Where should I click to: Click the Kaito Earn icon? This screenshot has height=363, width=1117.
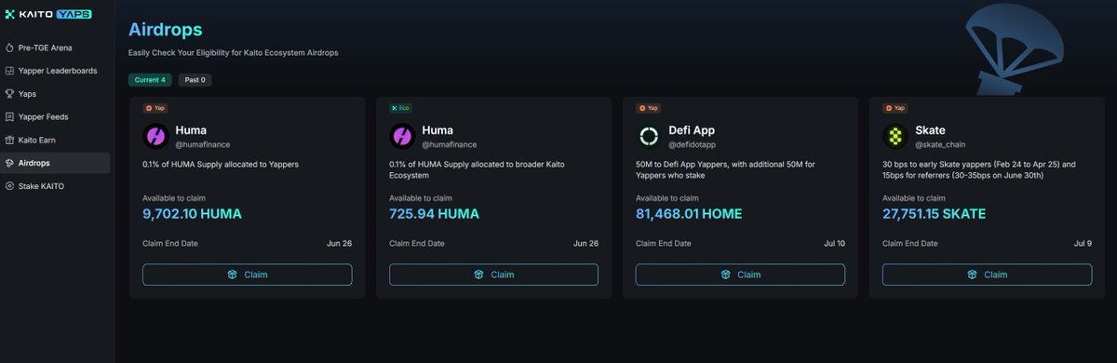click(9, 140)
